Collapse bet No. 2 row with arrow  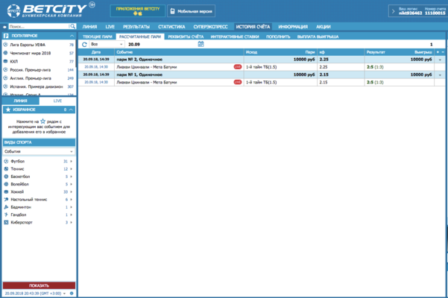click(440, 60)
